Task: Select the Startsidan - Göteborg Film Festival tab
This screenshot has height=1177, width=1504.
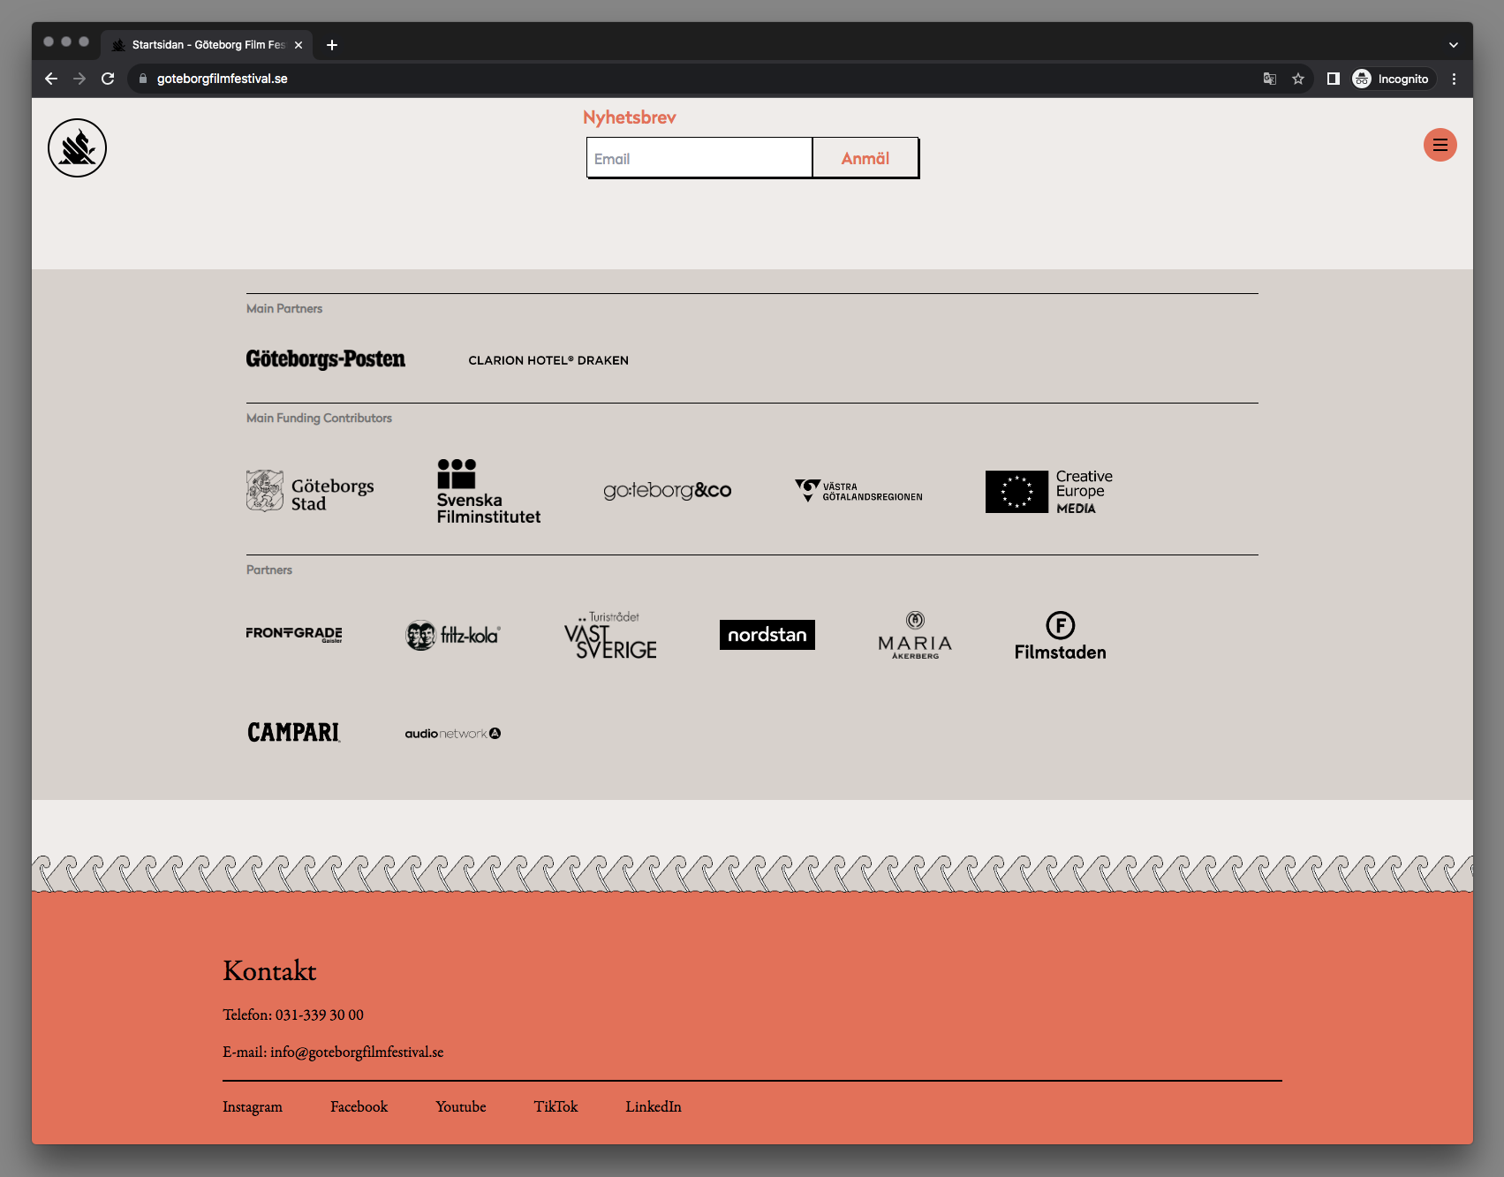Action: click(x=206, y=45)
